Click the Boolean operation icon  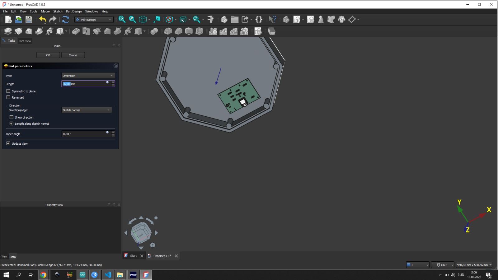click(x=154, y=31)
